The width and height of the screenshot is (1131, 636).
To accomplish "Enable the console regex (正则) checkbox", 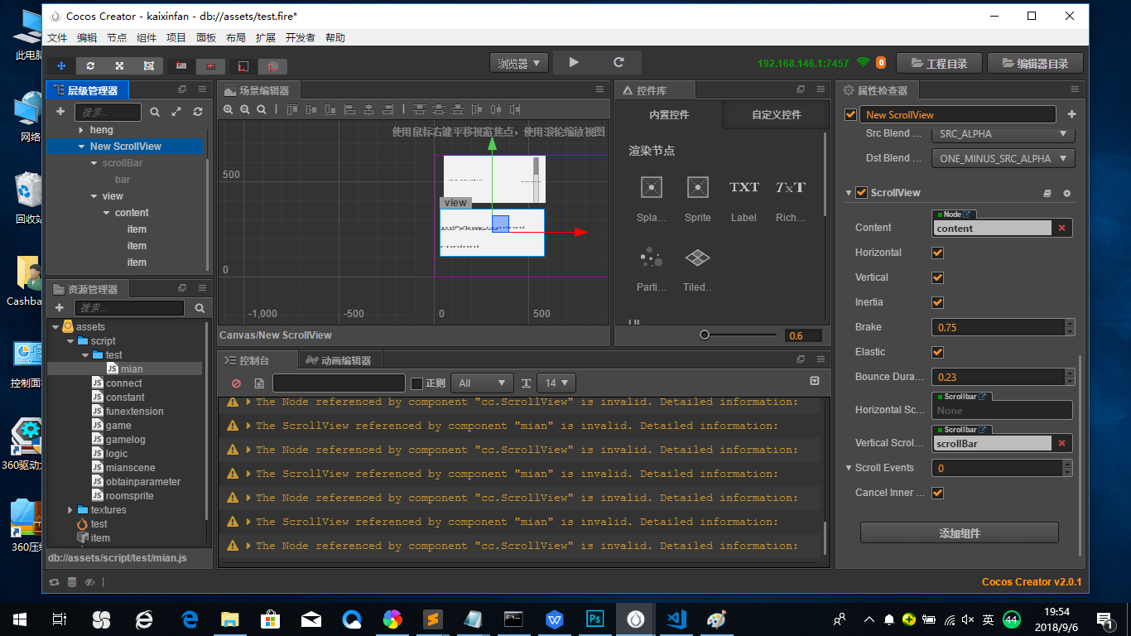I will [x=417, y=383].
